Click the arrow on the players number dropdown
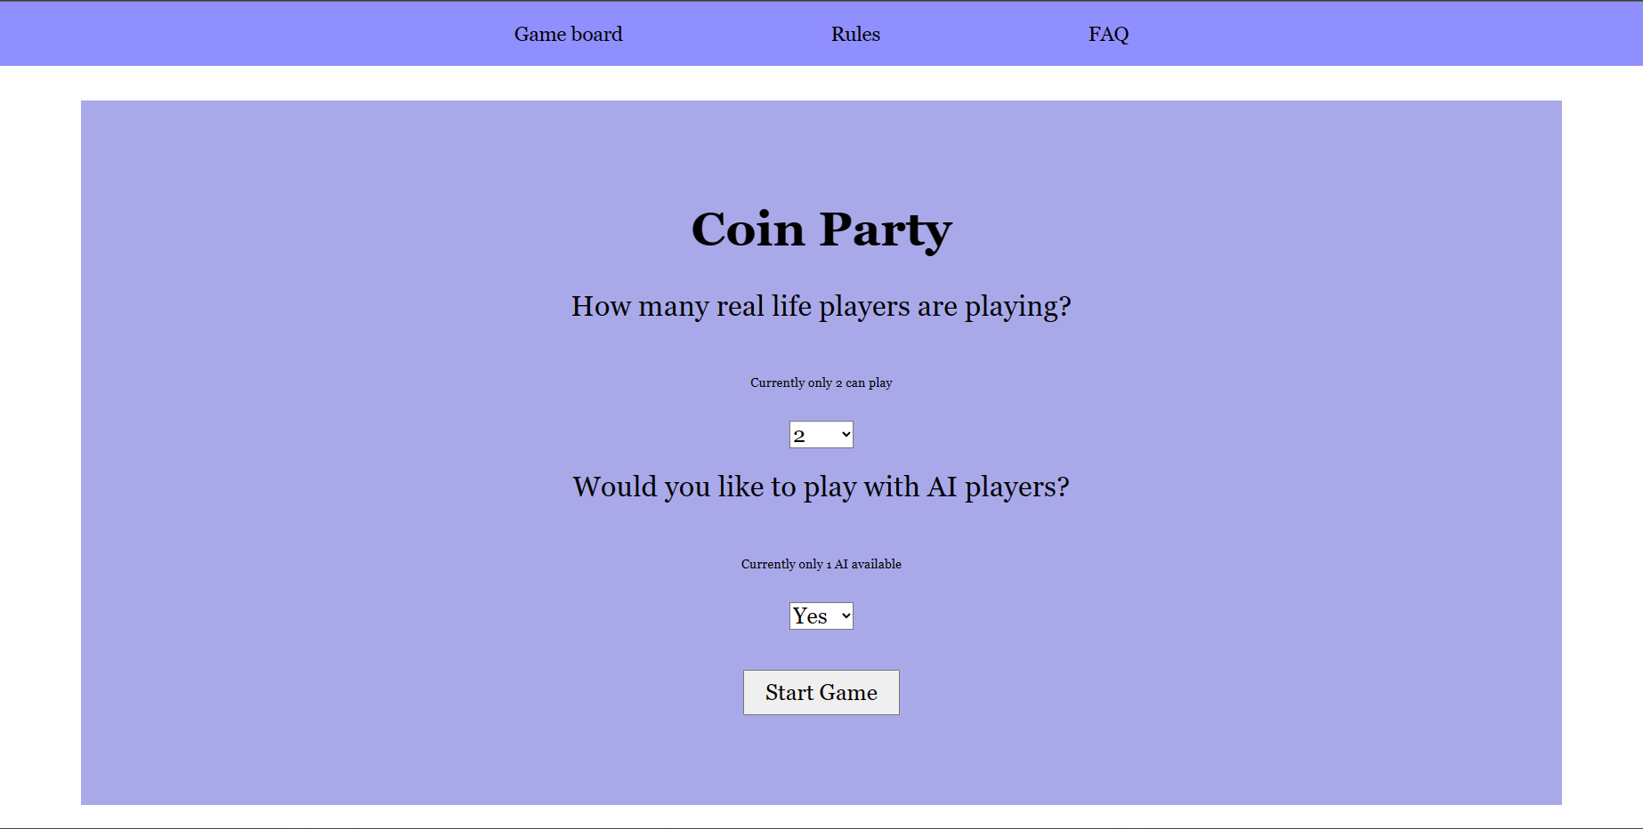Viewport: 1643px width, 829px height. [x=846, y=435]
